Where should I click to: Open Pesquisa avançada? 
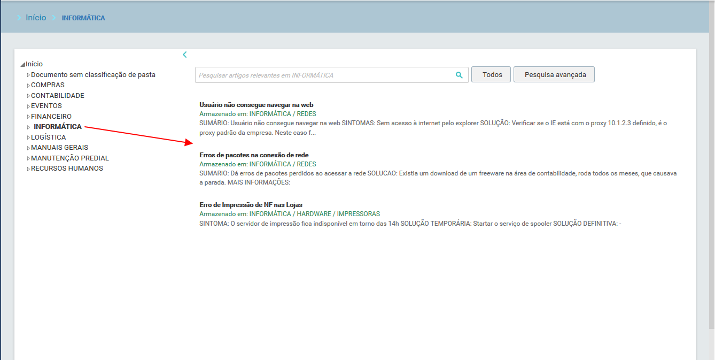coord(554,75)
